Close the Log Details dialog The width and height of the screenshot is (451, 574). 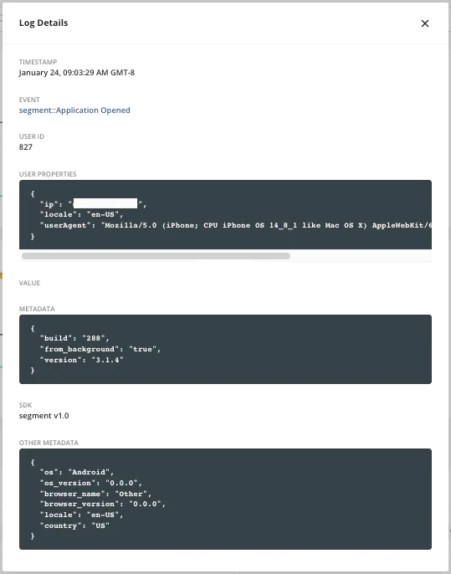(425, 23)
